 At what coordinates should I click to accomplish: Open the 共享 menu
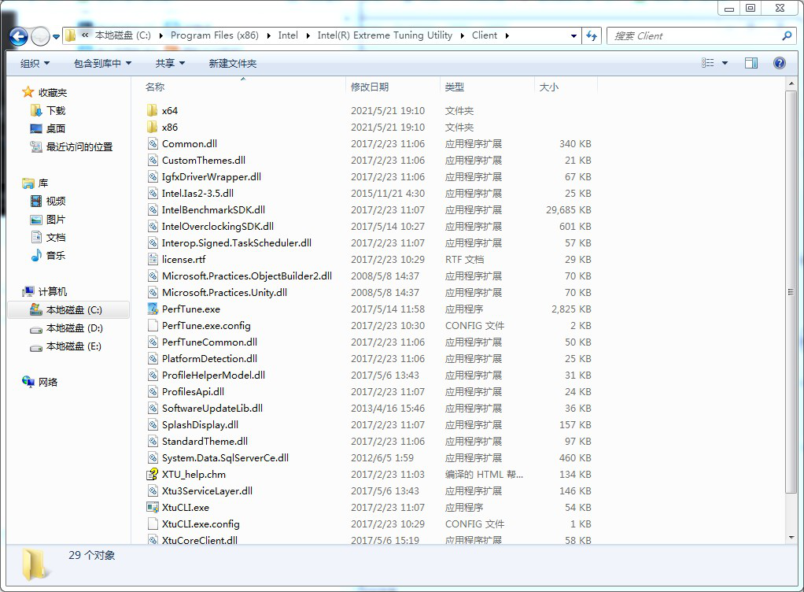[x=170, y=63]
